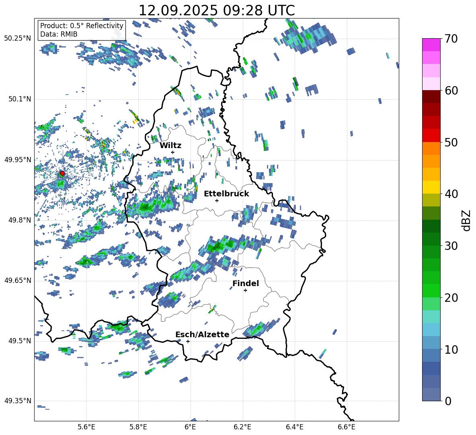Viewport: 476px width, 435px height.
Task: Click the 5.6°E longitude label
Action: pos(86,427)
